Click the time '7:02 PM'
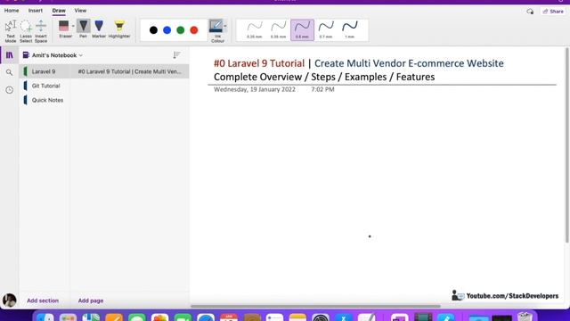The image size is (570, 321). pos(322,89)
